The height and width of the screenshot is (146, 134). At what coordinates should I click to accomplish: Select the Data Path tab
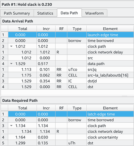pos(69,13)
